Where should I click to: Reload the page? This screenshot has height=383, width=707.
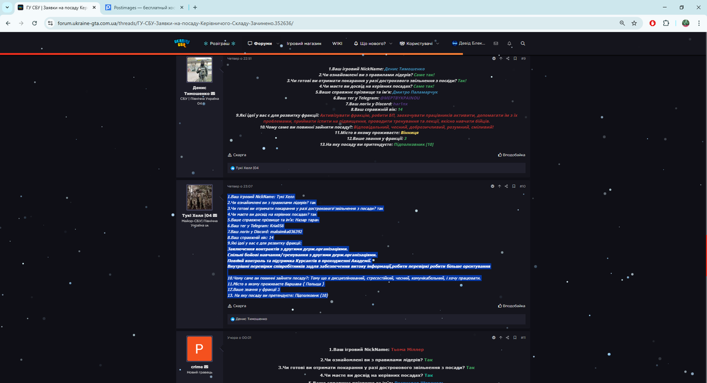pos(34,23)
